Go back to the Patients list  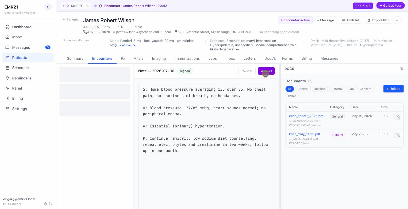point(71,19)
